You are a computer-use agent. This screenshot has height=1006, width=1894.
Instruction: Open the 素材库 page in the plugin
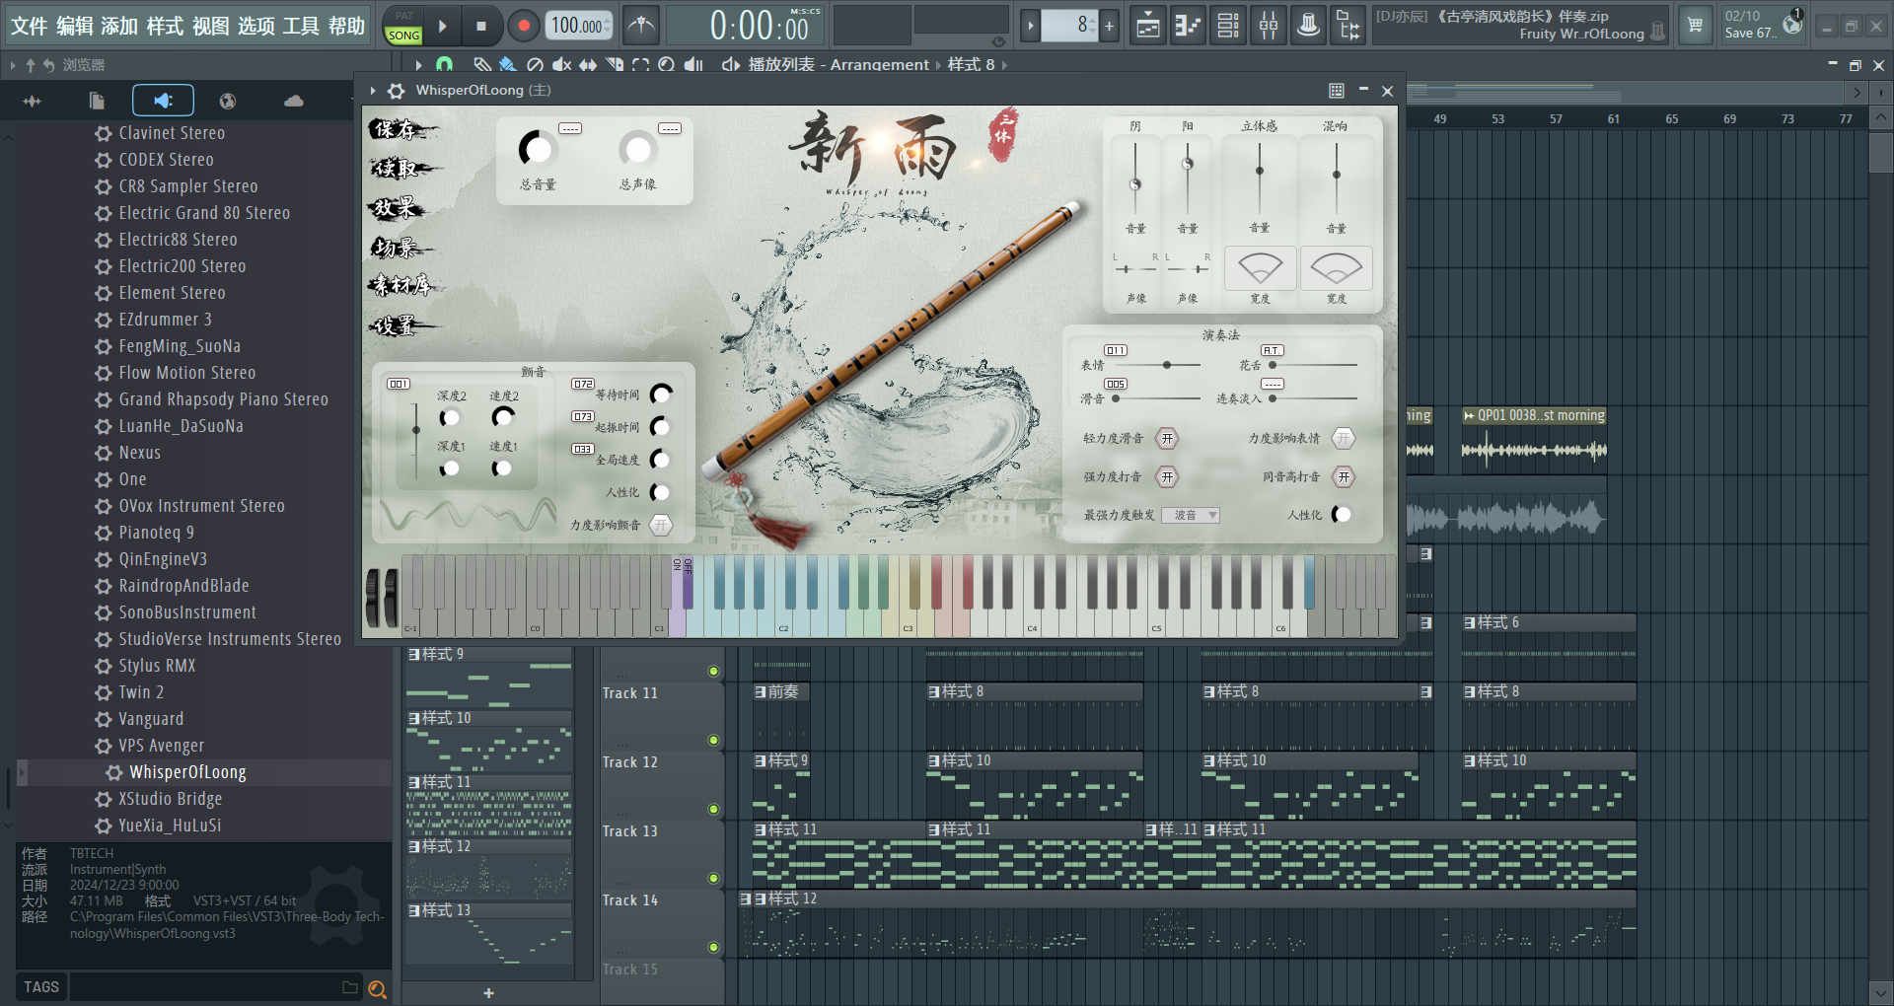pos(402,286)
